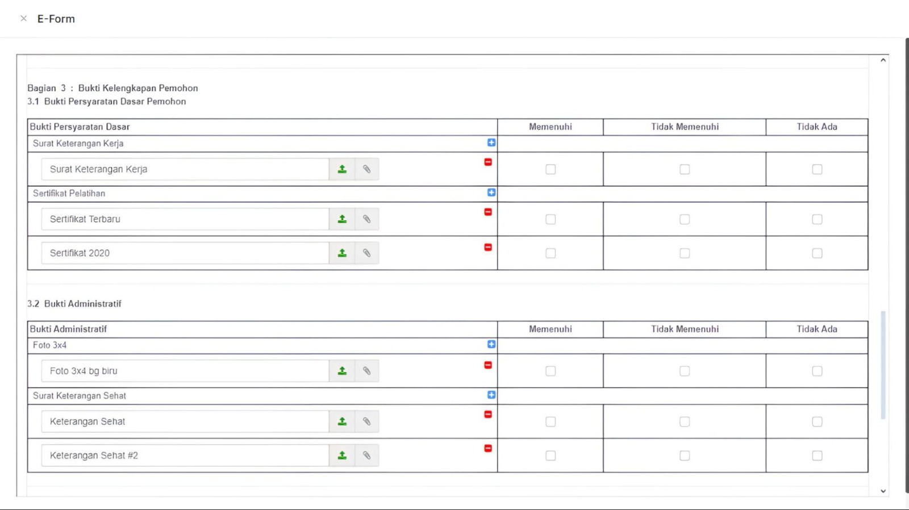The image size is (909, 510).
Task: Remove the Sertifikat 2020 row with red minus
Action: 488,247
